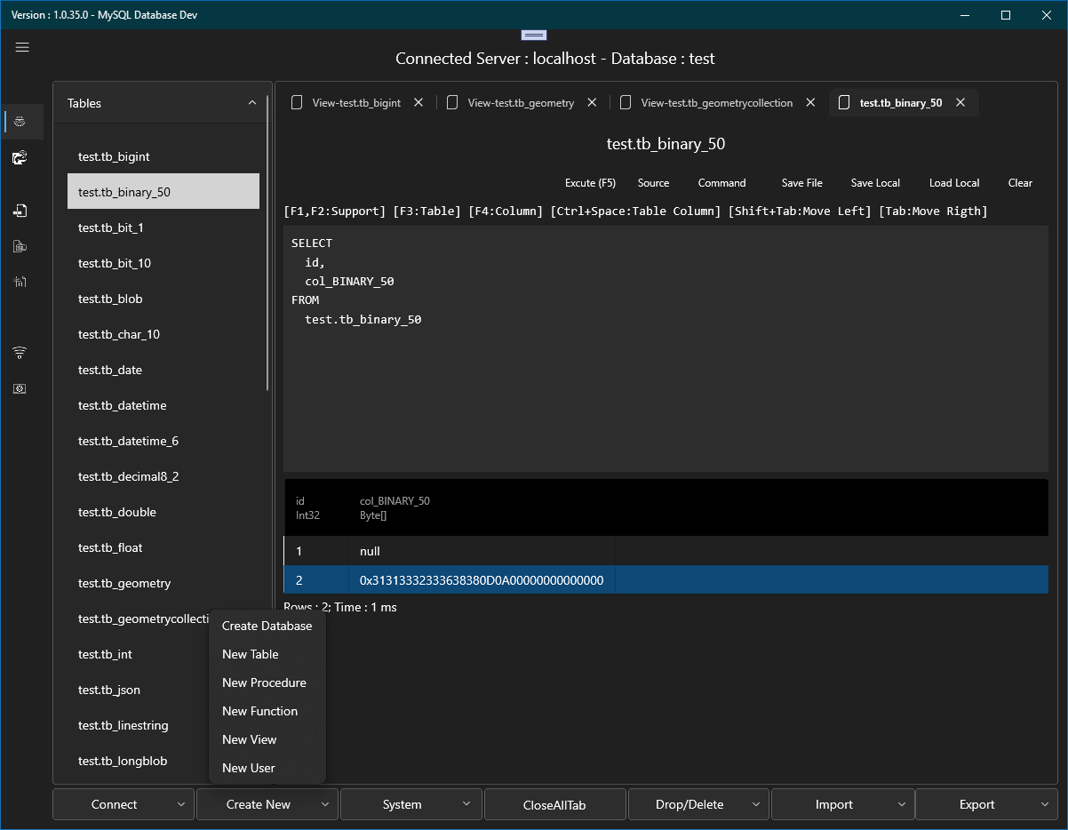Screen dimensions: 1068x830
Task: Click the second sidebar icon with circular arrow
Action: [x=20, y=157]
